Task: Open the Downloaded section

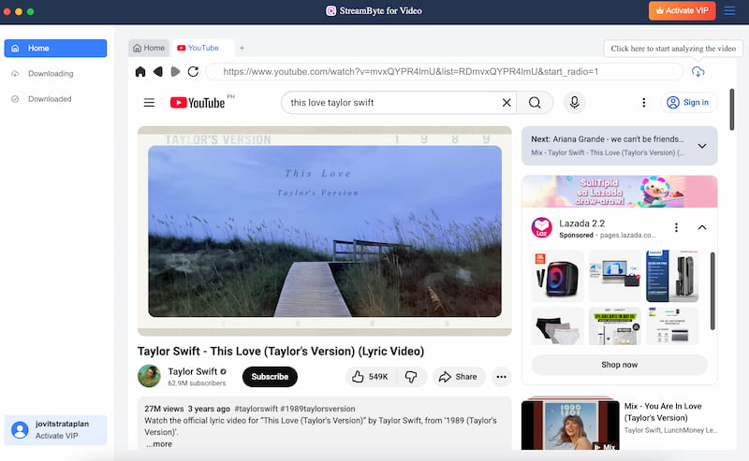Action: (x=50, y=99)
